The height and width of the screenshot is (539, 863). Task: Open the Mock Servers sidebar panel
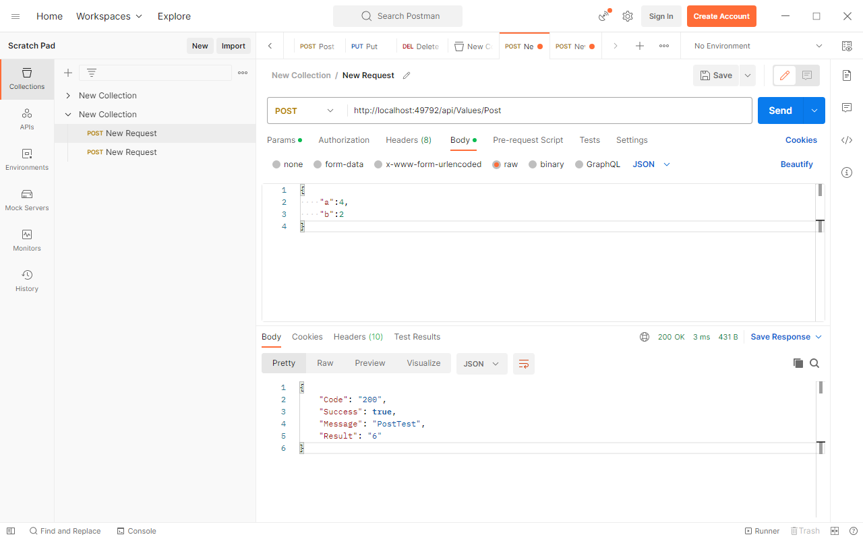[27, 200]
